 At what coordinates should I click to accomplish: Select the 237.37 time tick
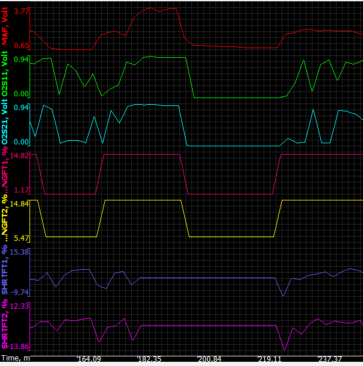pyautogui.click(x=330, y=359)
